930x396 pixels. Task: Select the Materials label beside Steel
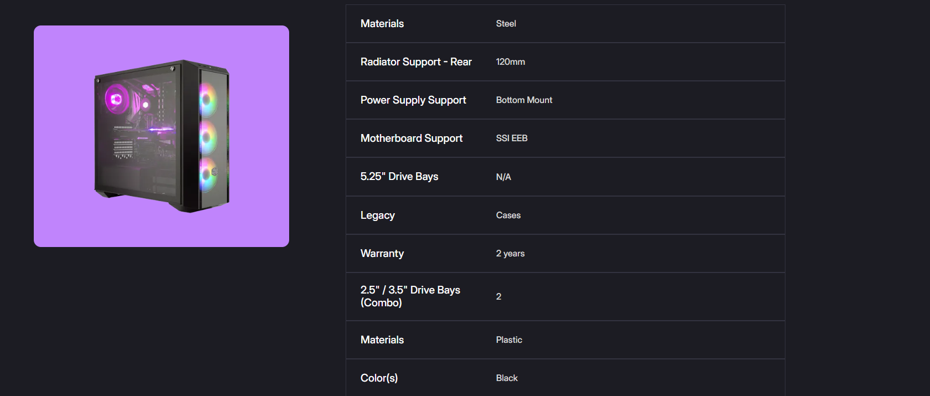[382, 24]
